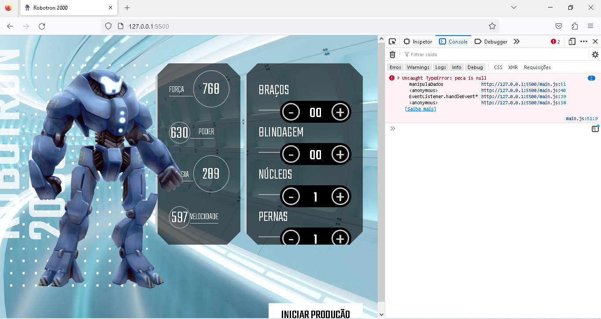Click the Braços value field showing 00
Viewport: 601px width, 319px height.
click(x=315, y=112)
